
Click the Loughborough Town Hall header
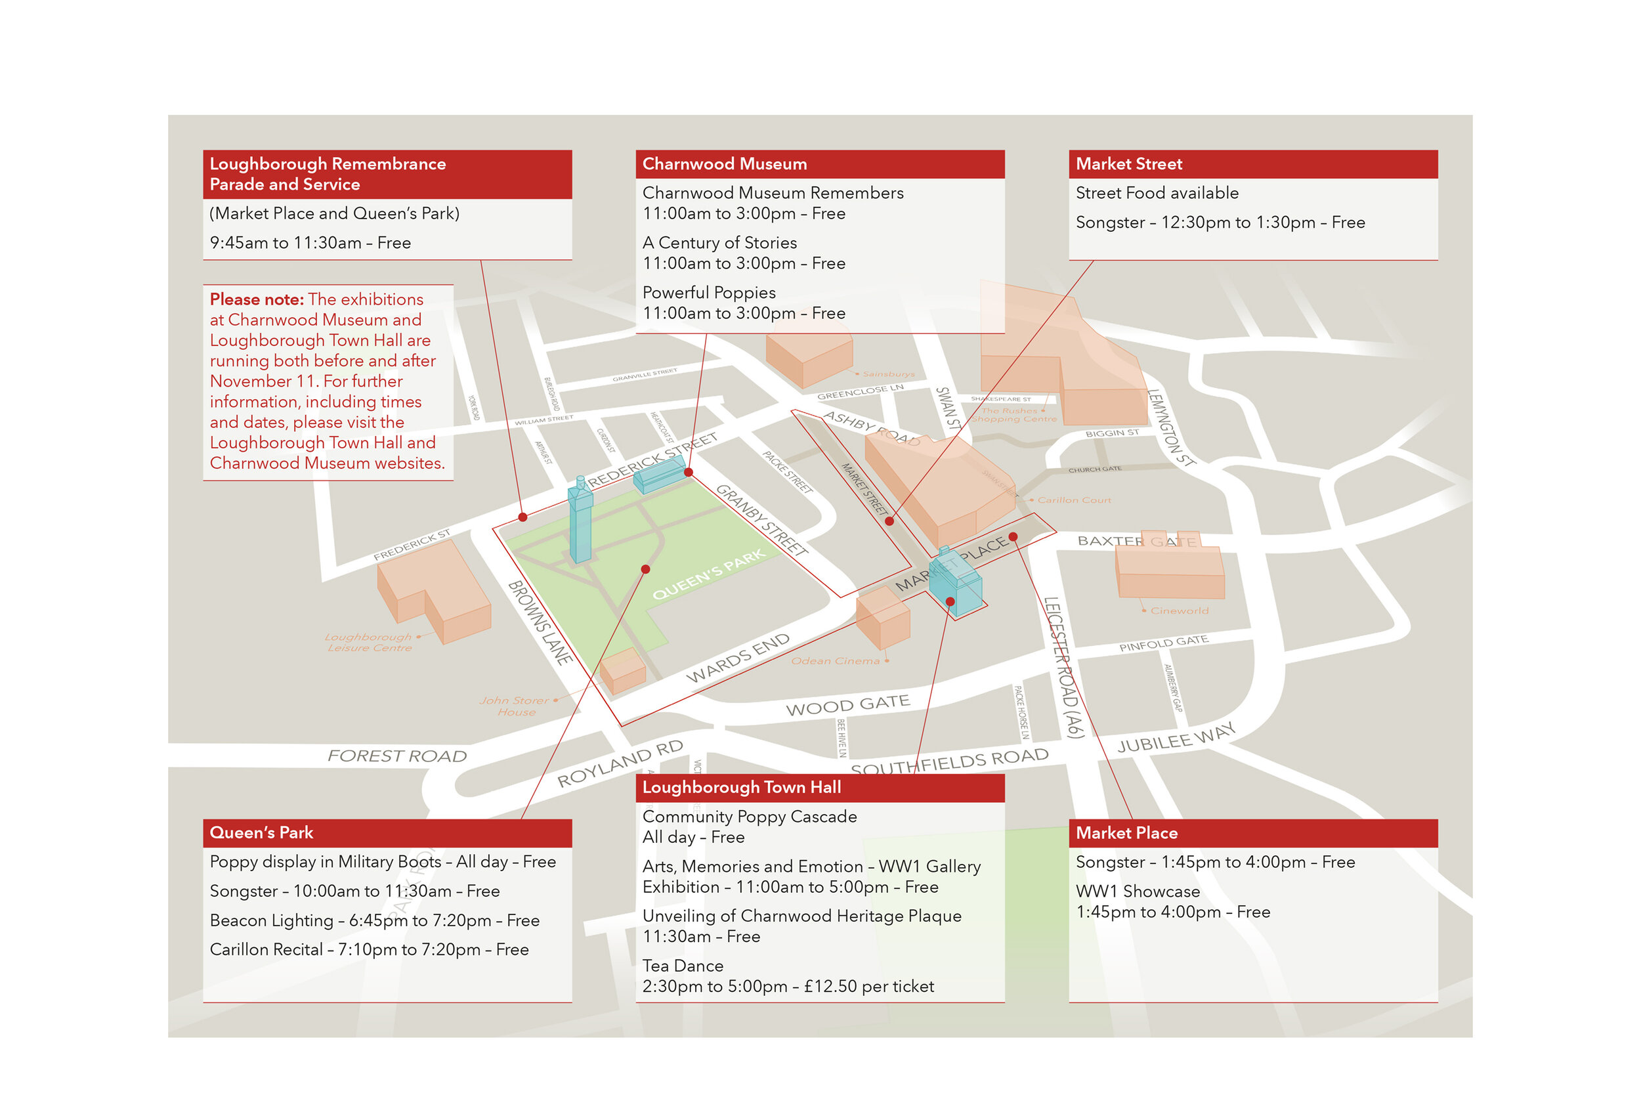click(x=820, y=787)
